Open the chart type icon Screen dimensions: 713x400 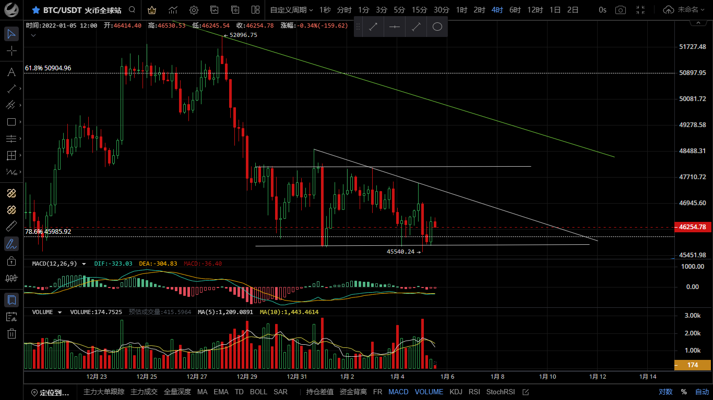pos(173,10)
